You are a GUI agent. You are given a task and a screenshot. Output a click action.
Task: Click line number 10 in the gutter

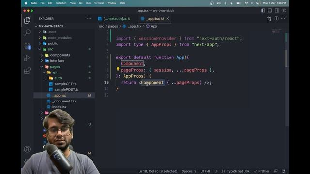tap(107, 83)
